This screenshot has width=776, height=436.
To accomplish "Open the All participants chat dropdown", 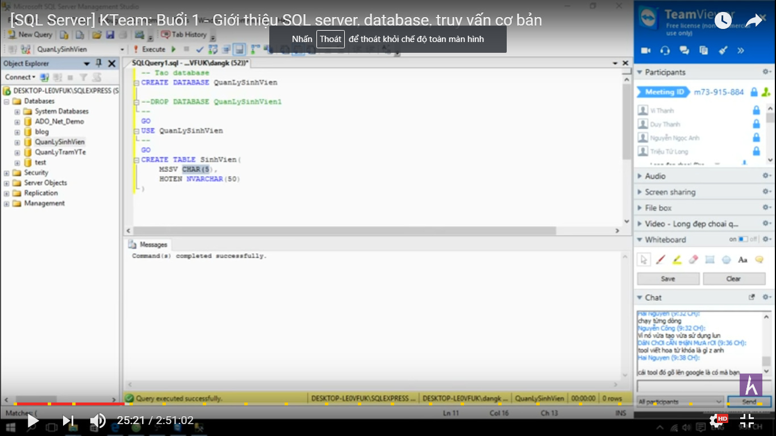I will (679, 401).
